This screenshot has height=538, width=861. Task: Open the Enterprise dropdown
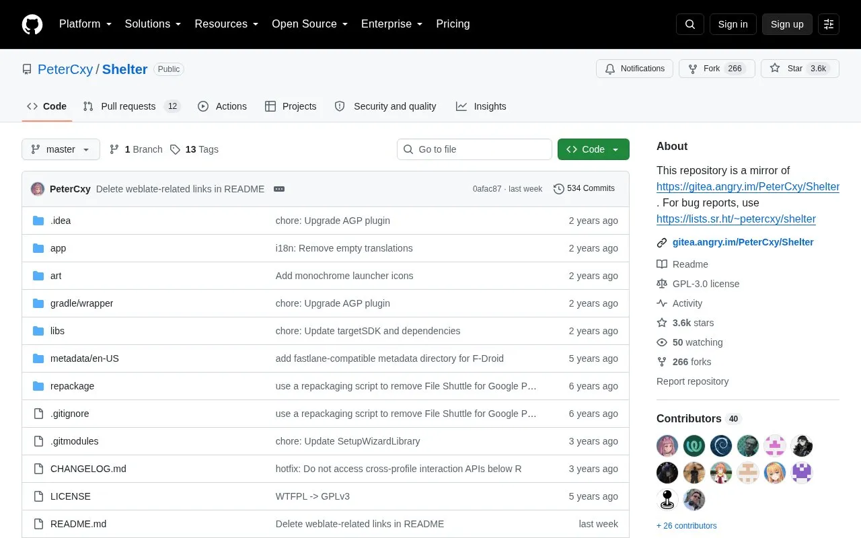[x=391, y=24]
